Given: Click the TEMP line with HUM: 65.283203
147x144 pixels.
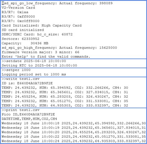Looking at the screenshot, I should [65, 97].
